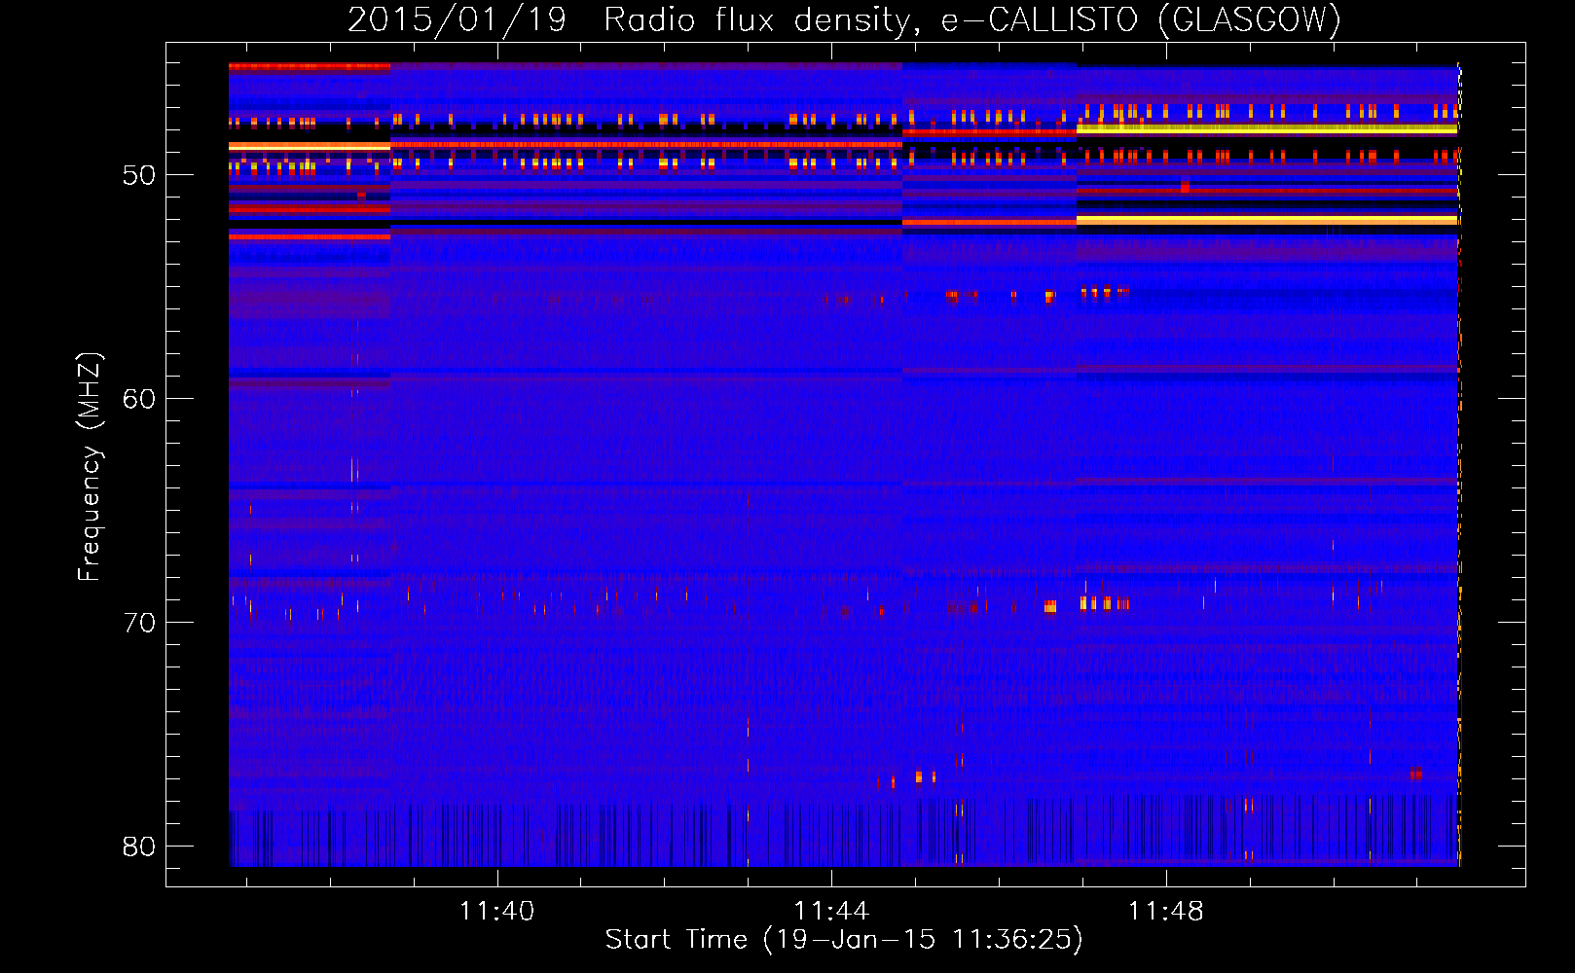Select the red spot near 77 MHz at far right

(1416, 774)
